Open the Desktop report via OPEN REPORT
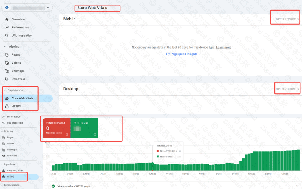 point(286,89)
